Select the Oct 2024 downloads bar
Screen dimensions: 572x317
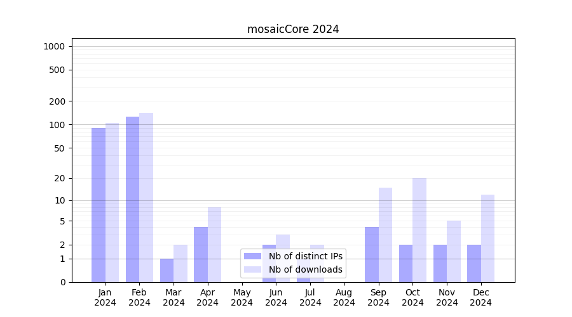click(419, 230)
